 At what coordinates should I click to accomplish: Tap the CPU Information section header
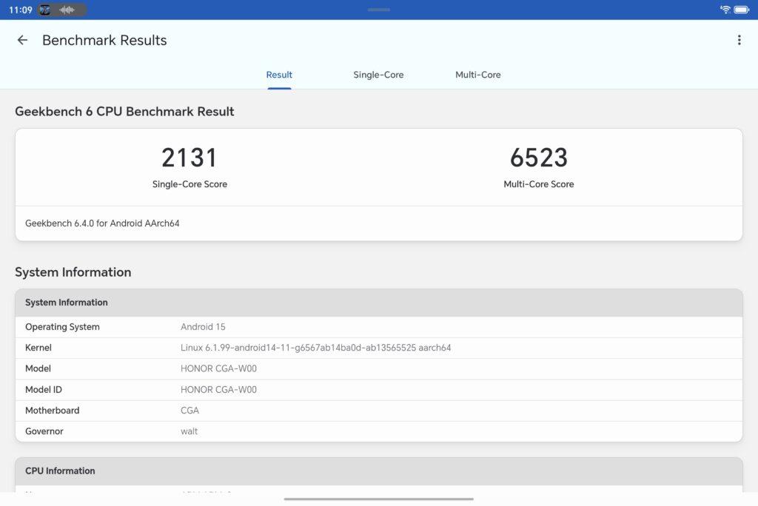[x=378, y=470]
